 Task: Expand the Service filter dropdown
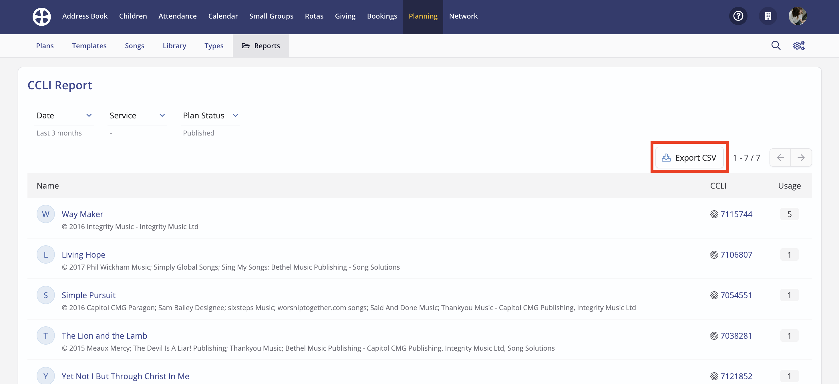tap(137, 116)
